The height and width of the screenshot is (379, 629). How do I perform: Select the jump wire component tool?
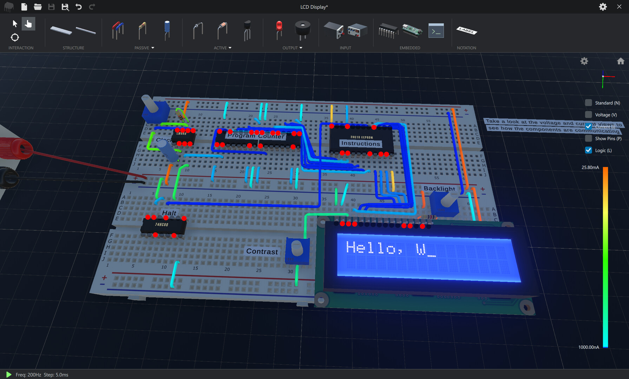coord(118,31)
